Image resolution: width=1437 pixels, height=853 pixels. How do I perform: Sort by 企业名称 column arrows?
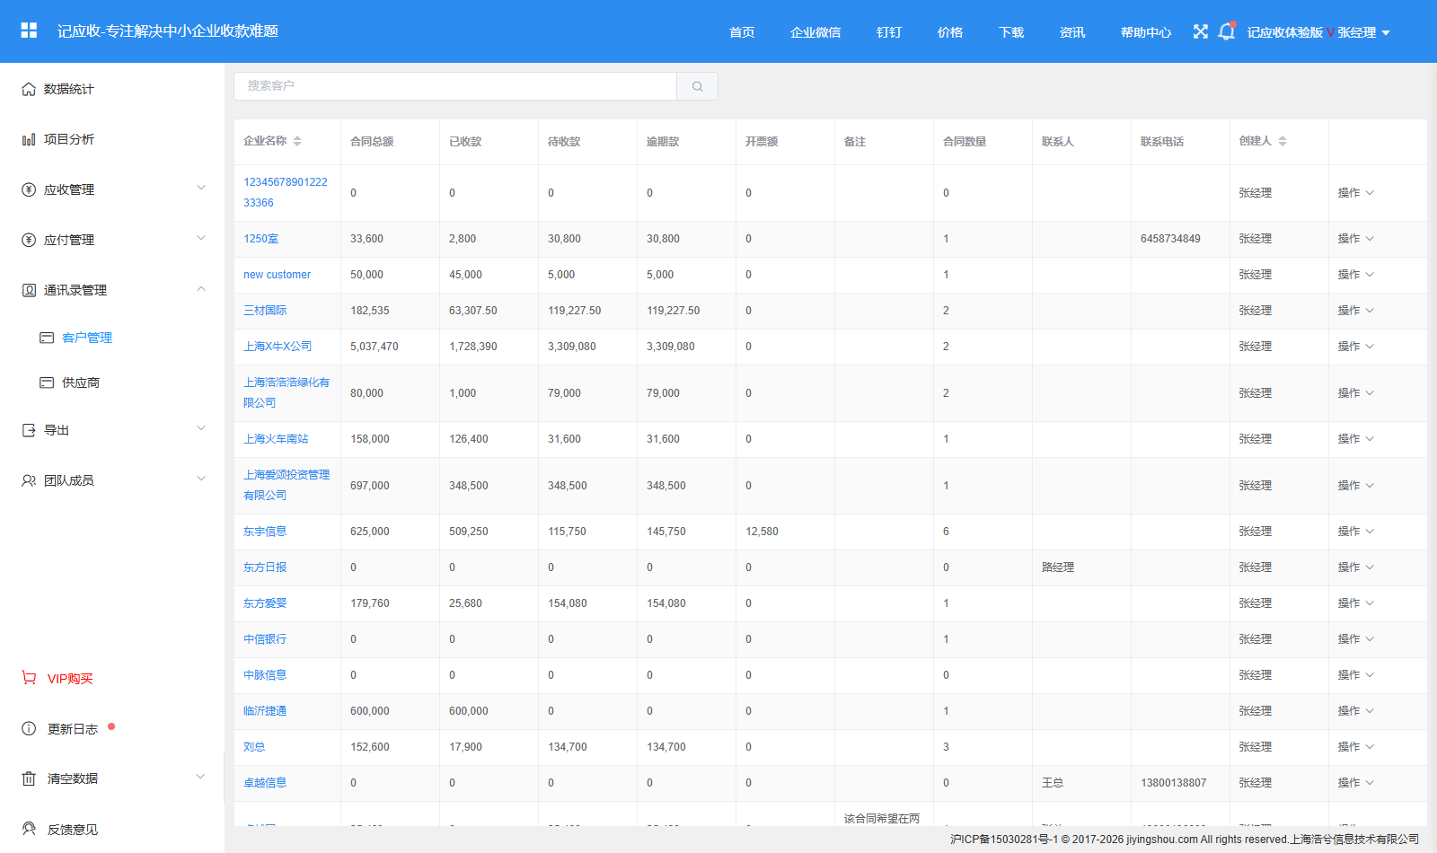click(x=297, y=141)
